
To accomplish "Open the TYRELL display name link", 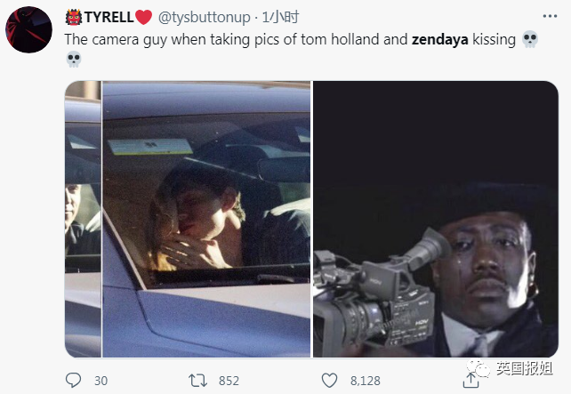I will pyautogui.click(x=109, y=17).
